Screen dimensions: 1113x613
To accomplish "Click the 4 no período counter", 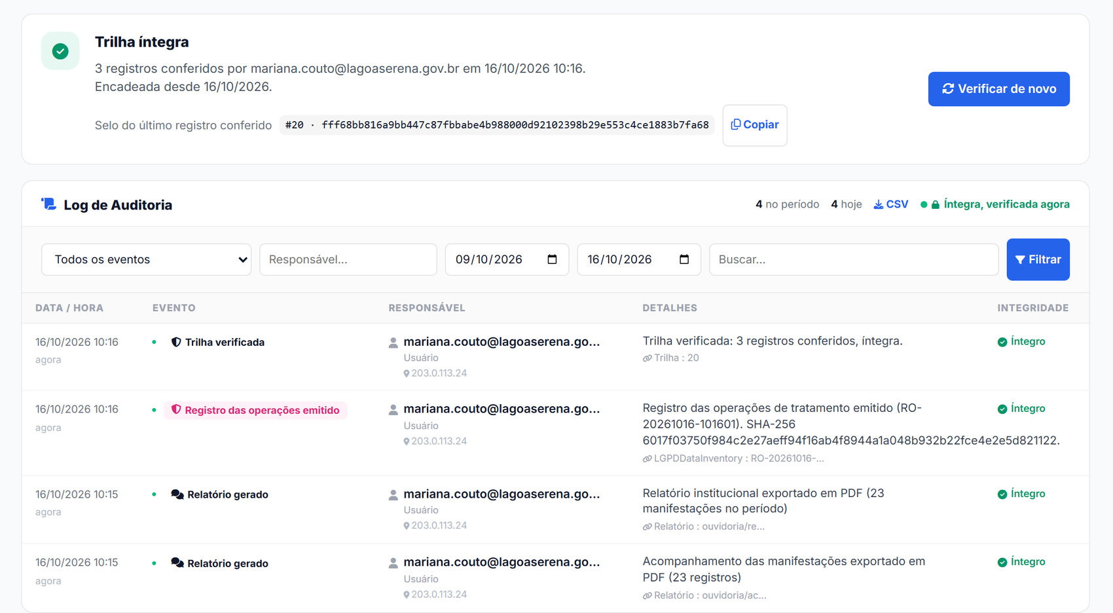I will click(x=787, y=204).
